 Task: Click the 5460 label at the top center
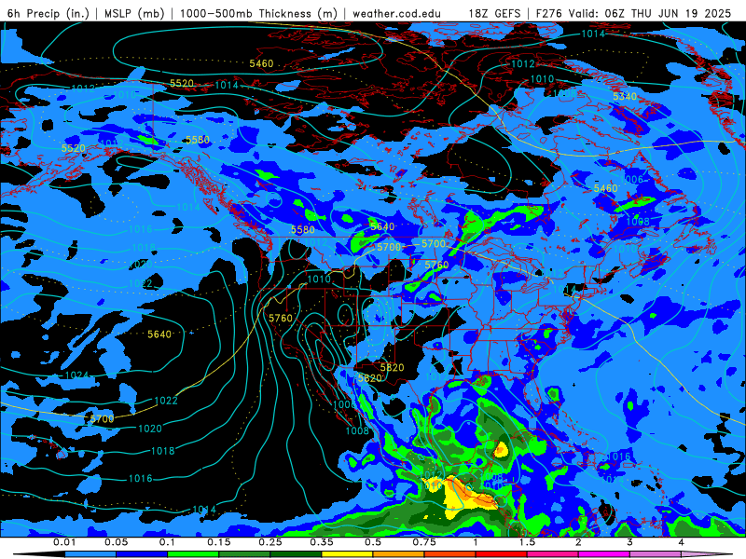pyautogui.click(x=261, y=63)
